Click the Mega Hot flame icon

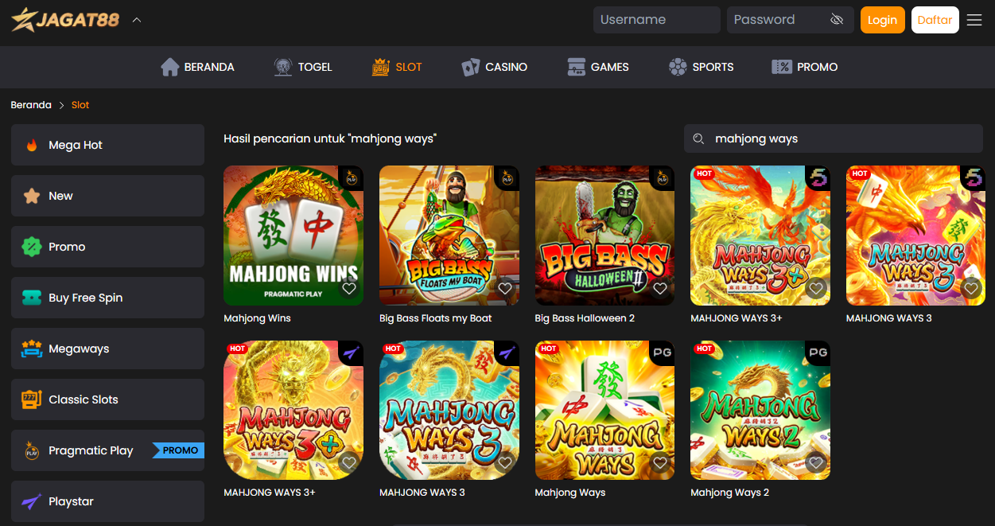pos(32,146)
